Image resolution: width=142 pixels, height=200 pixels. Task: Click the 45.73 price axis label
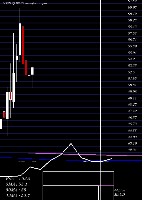pyautogui.click(x=132, y=124)
